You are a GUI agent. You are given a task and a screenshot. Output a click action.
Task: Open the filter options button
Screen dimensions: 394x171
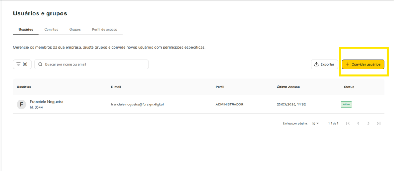(x=22, y=64)
